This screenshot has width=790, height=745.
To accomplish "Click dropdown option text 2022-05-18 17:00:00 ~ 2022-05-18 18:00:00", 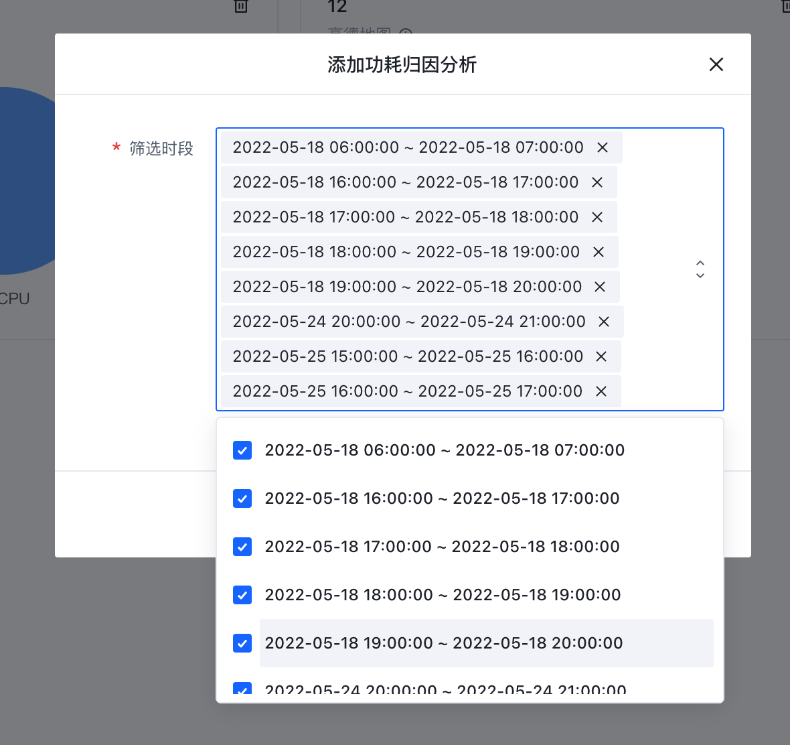I will (x=442, y=547).
